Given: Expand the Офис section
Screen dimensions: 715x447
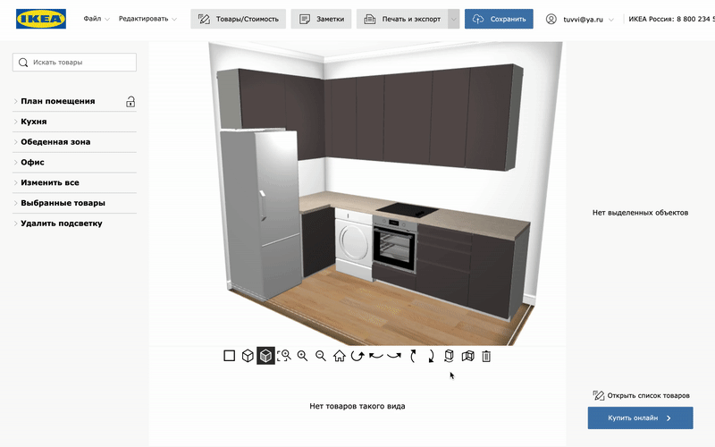Looking at the screenshot, I should coord(74,162).
